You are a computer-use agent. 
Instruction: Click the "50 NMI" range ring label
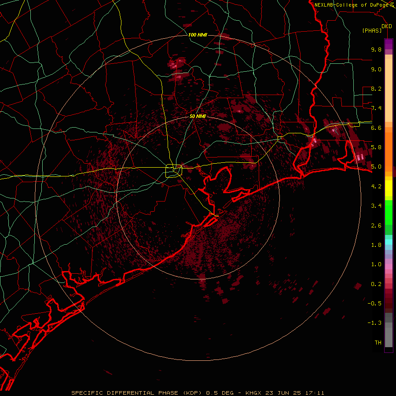[198, 117]
